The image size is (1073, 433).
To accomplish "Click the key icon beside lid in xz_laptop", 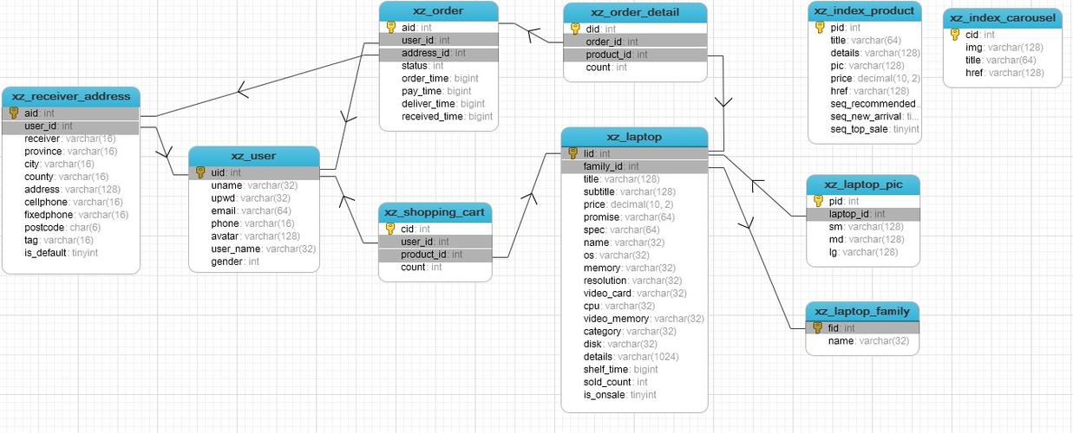I will point(572,153).
